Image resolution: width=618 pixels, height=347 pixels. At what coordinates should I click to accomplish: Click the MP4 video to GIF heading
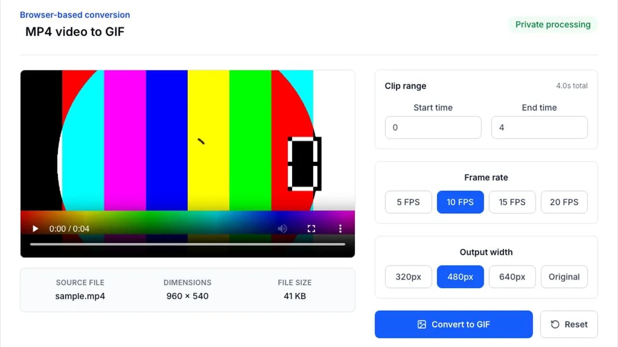[75, 32]
